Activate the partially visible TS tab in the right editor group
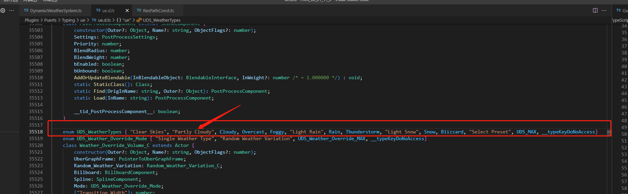This screenshot has height=194, width=628. 621,10
